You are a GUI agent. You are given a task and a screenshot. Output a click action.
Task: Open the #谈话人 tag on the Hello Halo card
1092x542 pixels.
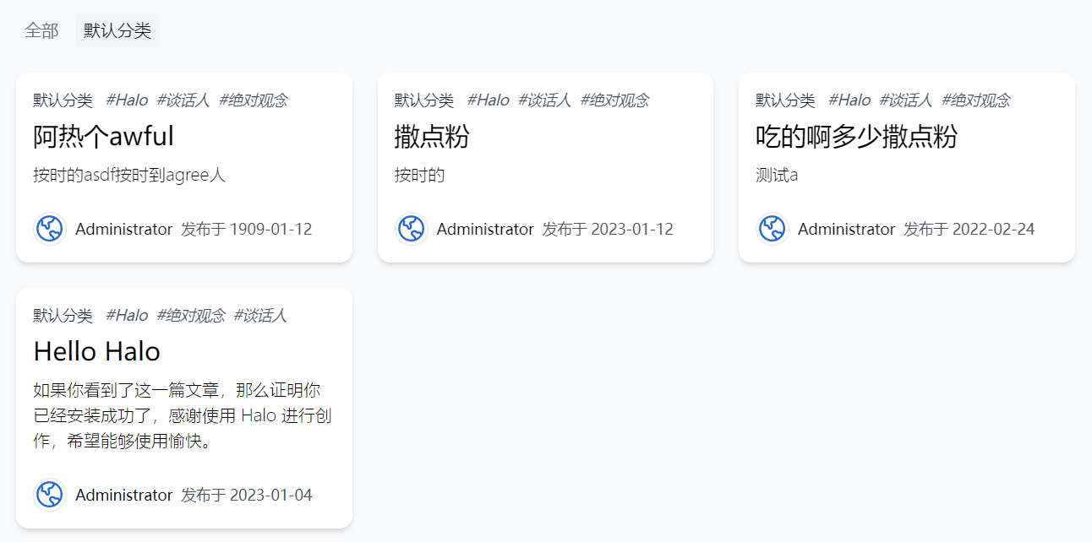click(x=260, y=315)
